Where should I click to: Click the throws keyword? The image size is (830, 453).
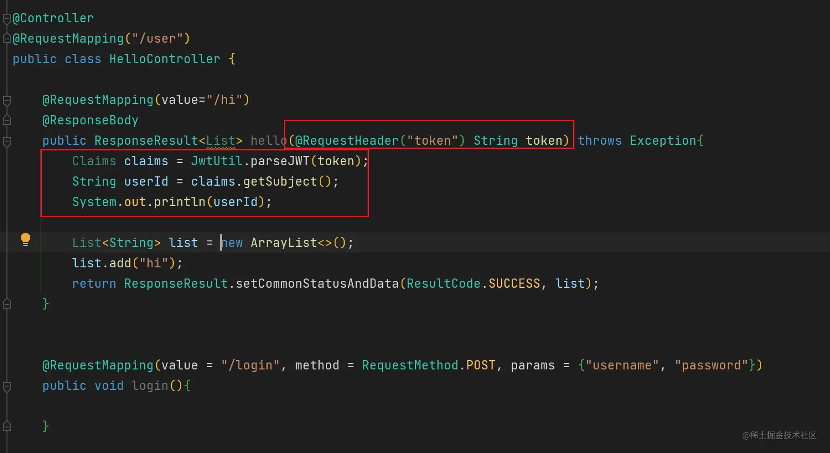pyautogui.click(x=599, y=141)
